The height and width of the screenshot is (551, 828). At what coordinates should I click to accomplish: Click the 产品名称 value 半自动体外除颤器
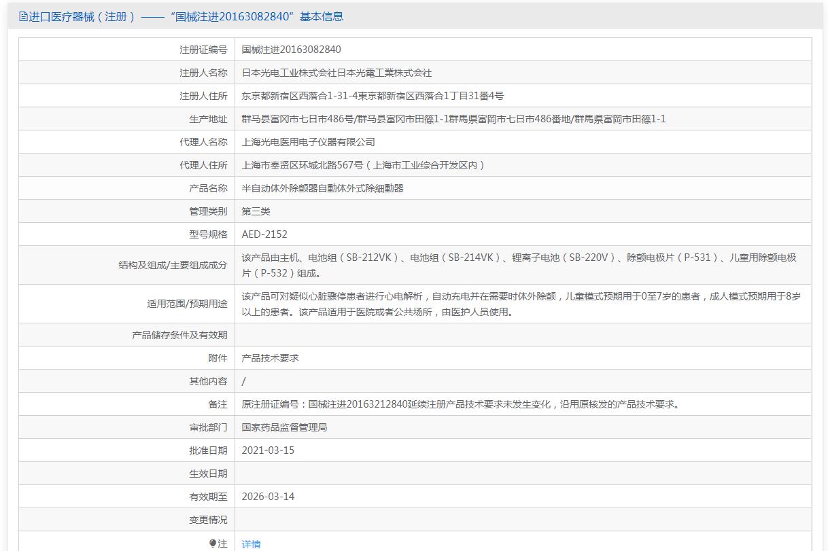pos(322,188)
